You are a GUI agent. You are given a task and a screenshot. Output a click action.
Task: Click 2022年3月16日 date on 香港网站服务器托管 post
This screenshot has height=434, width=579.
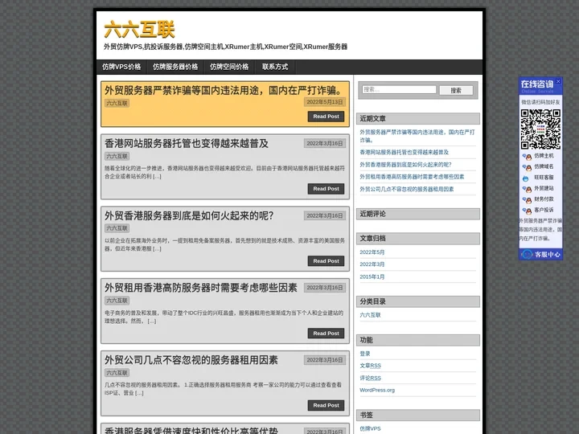[325, 143]
